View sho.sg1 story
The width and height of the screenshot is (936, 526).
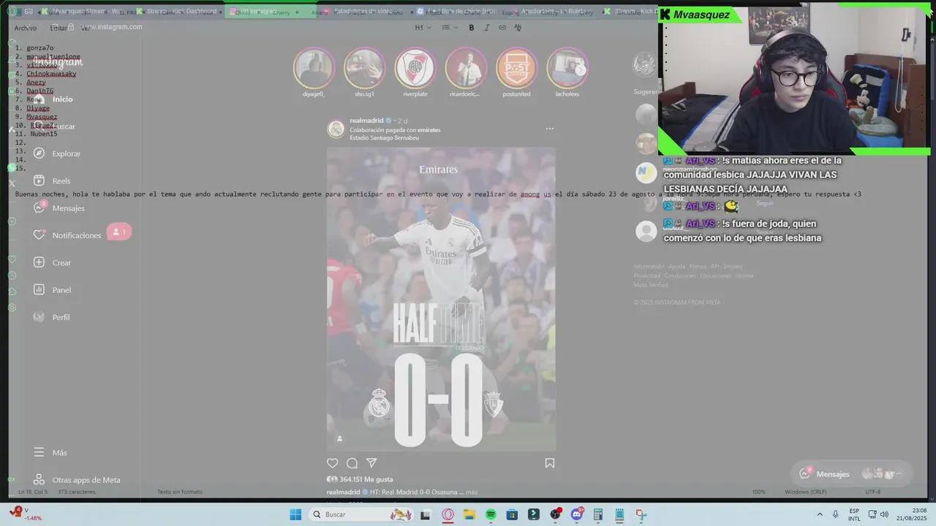(364, 68)
